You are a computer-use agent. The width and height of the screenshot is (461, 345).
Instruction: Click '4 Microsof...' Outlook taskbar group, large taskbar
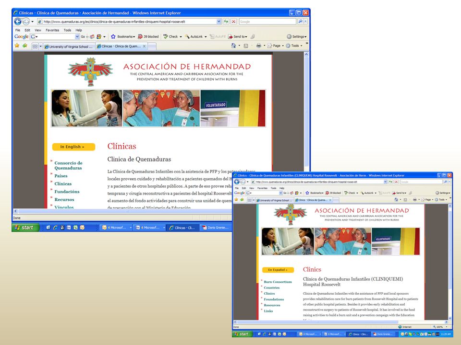116,228
